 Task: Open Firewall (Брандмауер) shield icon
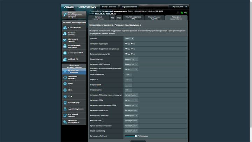tap(65, 102)
